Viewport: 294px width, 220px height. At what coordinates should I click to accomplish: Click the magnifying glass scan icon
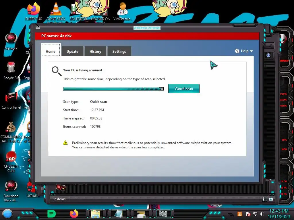57,71
